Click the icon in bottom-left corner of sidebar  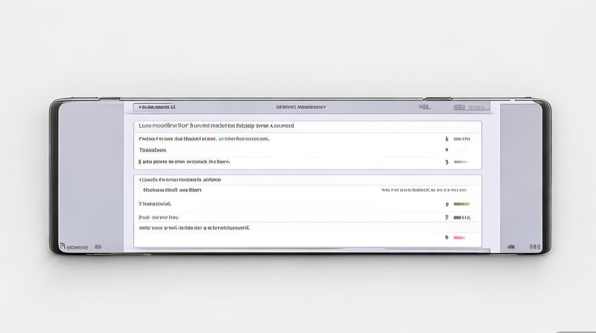(x=63, y=246)
